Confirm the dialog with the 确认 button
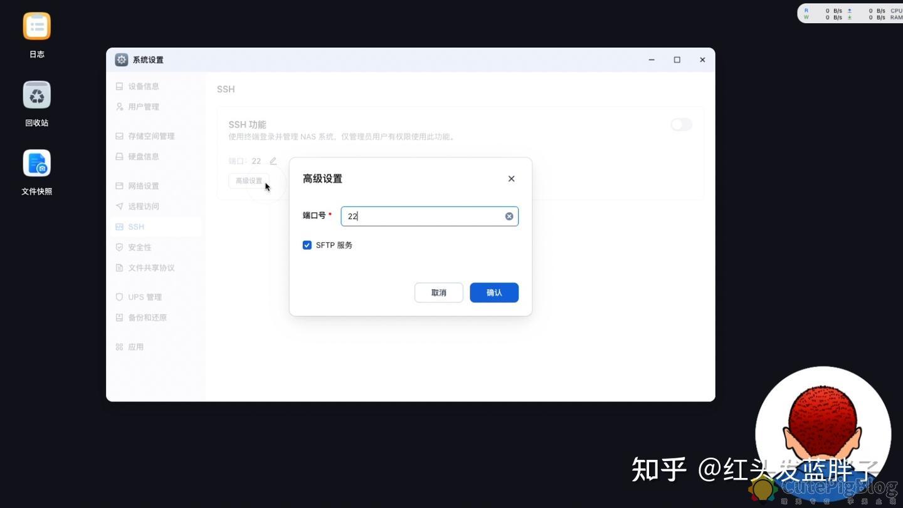 494,293
